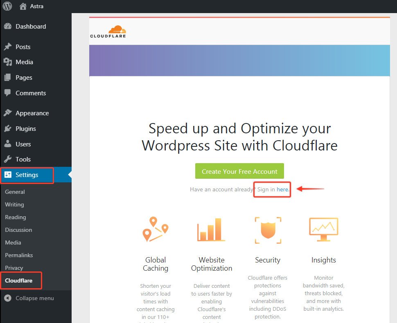Click the Comments speech bubble icon
This screenshot has height=323, width=397.
(8, 93)
